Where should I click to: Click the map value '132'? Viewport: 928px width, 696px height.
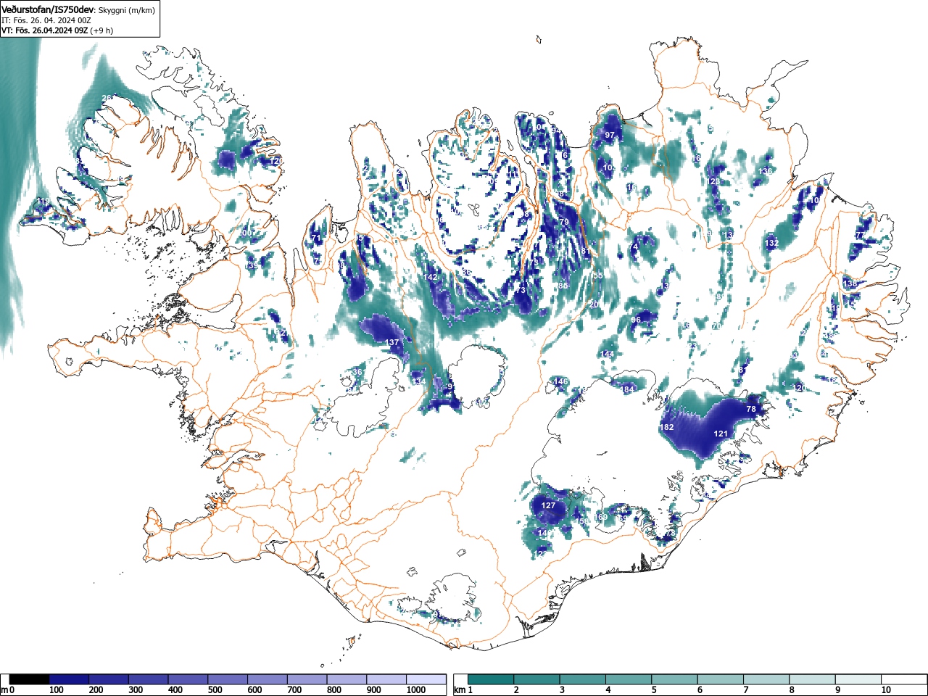coord(772,244)
